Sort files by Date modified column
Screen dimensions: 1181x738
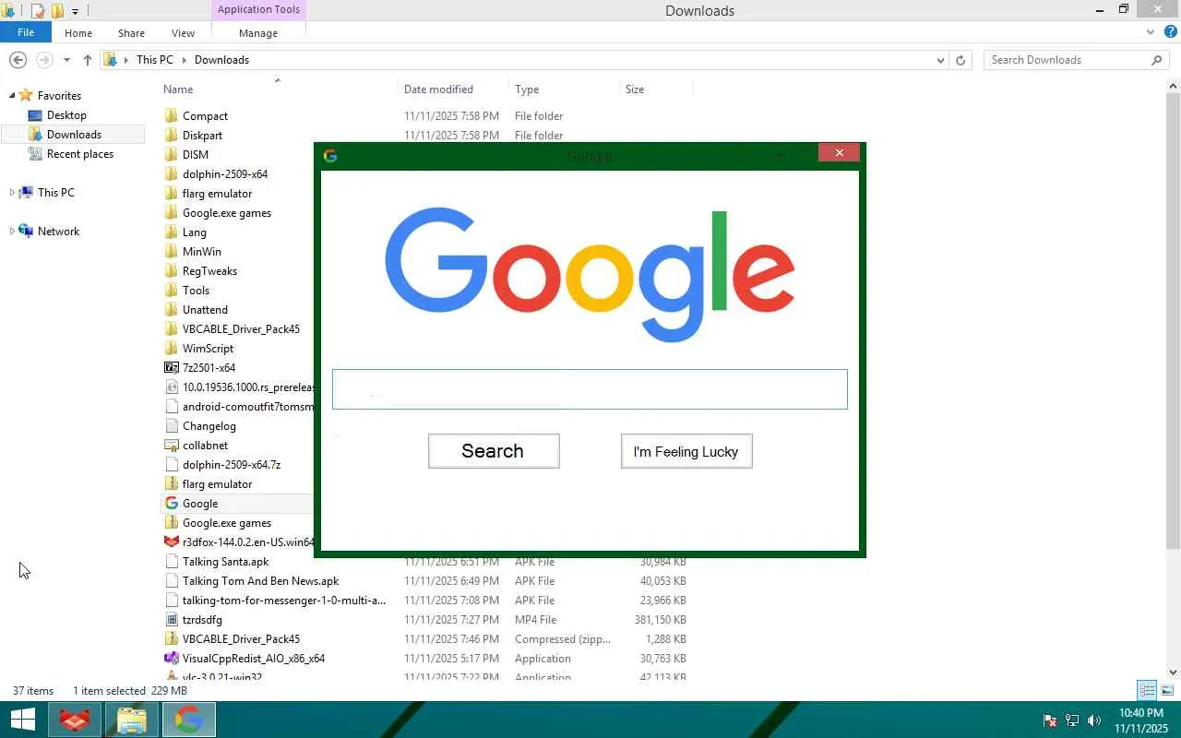(x=438, y=89)
